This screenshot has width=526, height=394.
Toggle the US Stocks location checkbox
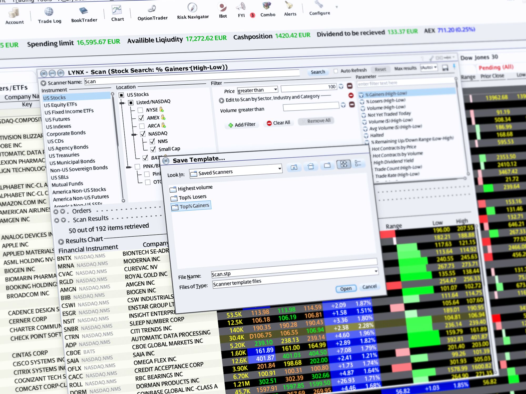[x=121, y=95]
